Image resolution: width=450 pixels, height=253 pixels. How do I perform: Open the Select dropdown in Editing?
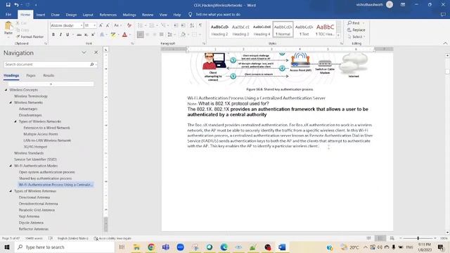(356, 37)
